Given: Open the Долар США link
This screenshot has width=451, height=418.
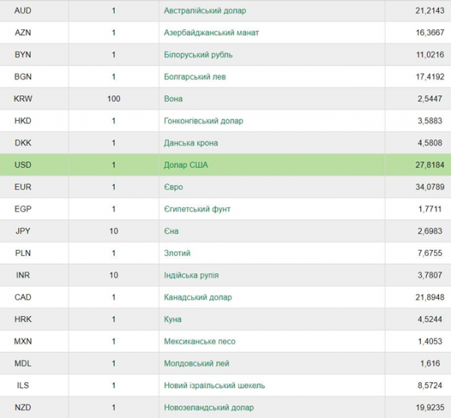Looking at the screenshot, I should point(186,165).
